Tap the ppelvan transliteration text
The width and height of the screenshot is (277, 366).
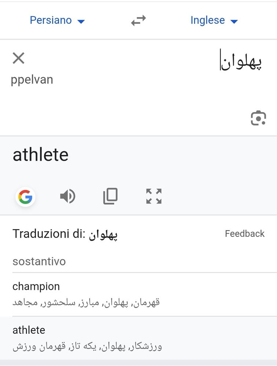[x=32, y=79]
